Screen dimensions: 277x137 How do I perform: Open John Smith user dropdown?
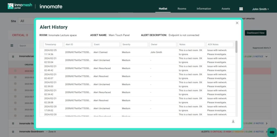pos(260,9)
